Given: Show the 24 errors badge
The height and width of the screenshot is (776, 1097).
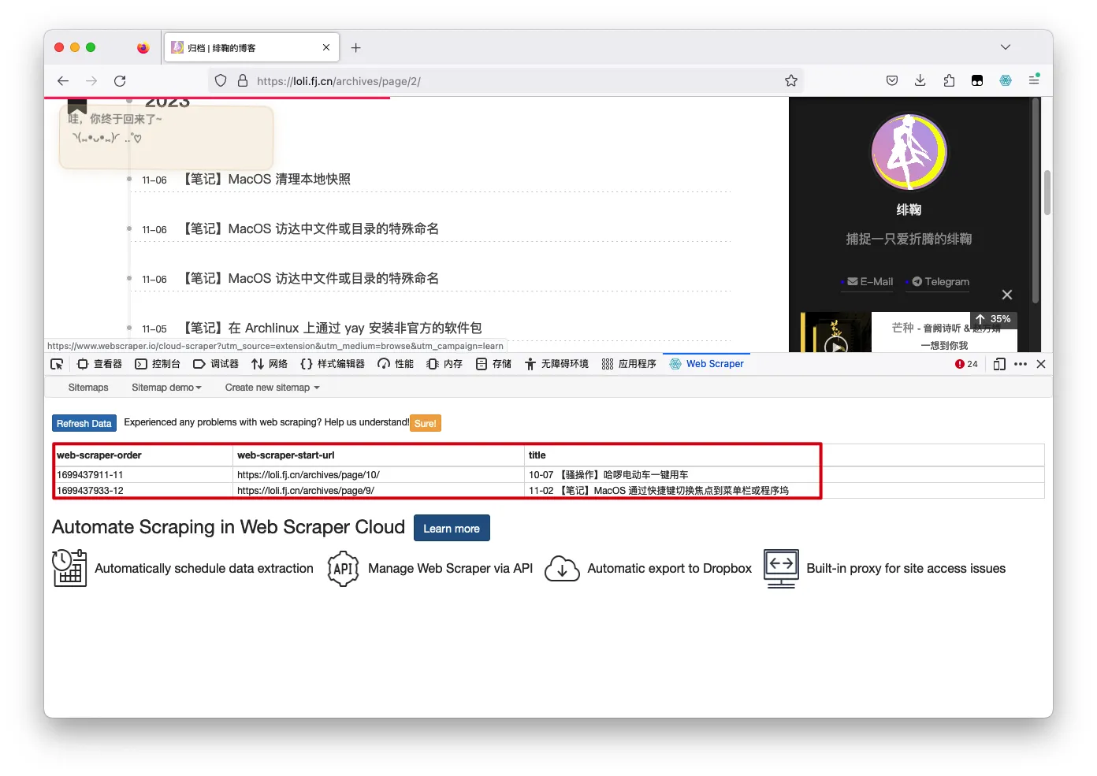Looking at the screenshot, I should point(966,364).
